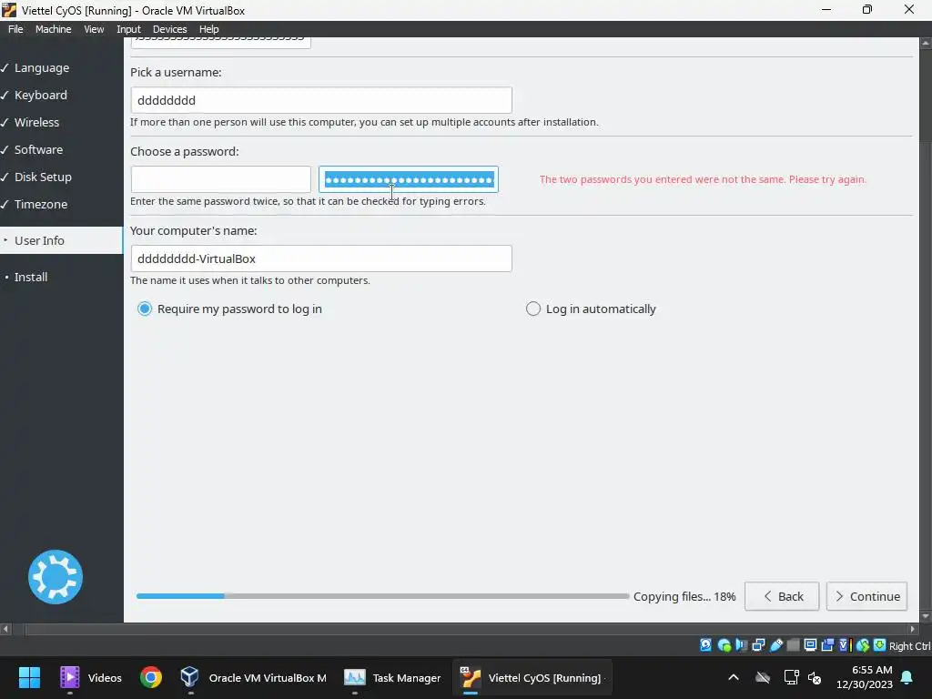Click the 'Pick a username:' label
Screen dimensions: 932x699
click(x=176, y=73)
